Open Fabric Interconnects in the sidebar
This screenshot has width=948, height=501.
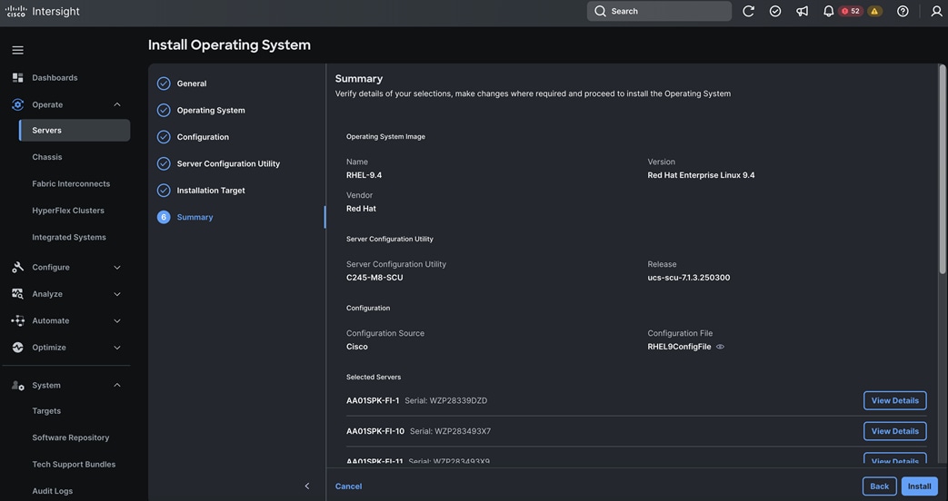coord(71,183)
